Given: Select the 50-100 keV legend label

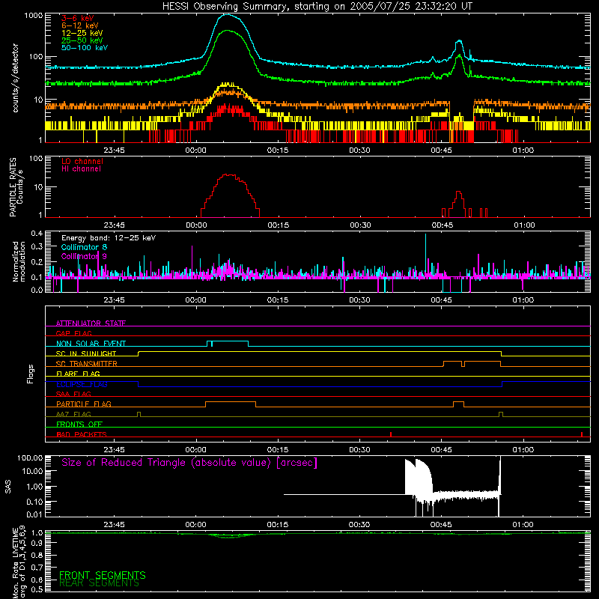Looking at the screenshot, I should [85, 48].
